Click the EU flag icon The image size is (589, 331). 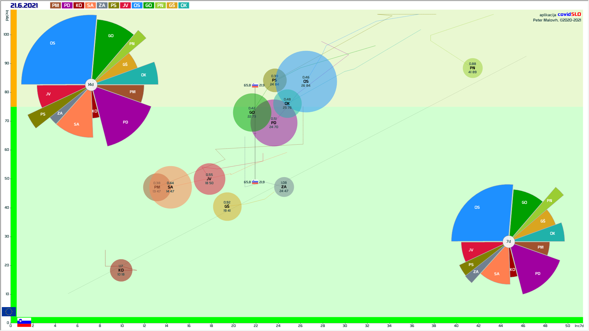coord(9,312)
